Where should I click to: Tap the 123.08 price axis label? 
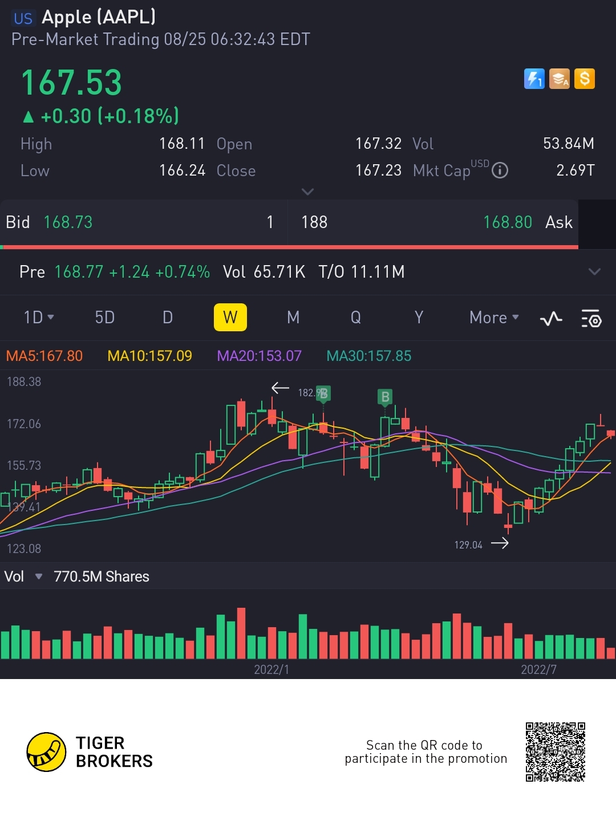coord(24,549)
